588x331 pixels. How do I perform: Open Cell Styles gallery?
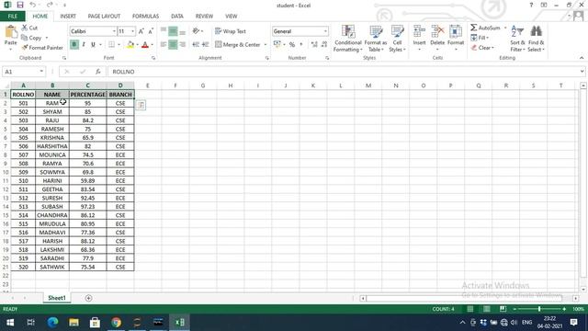397,39
